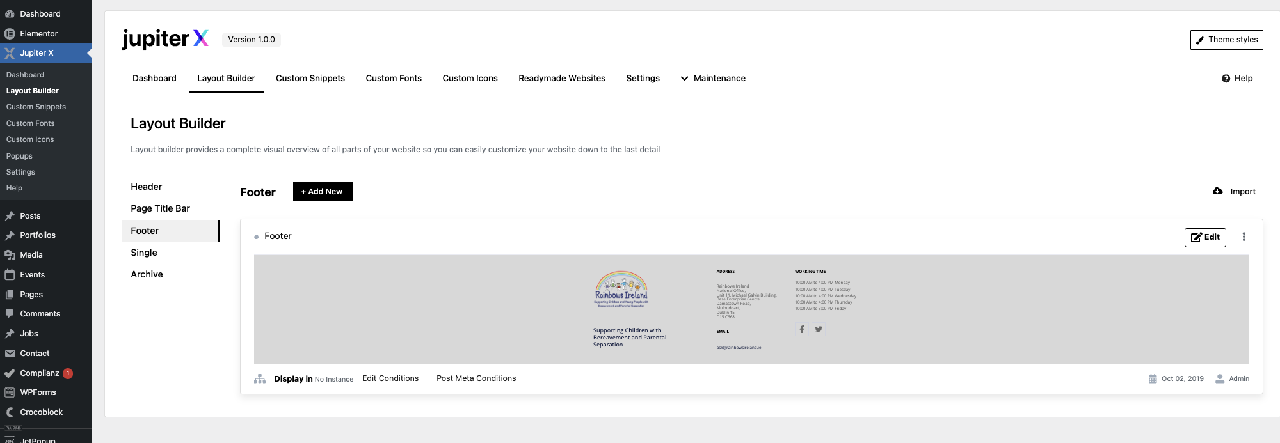
Task: Click the Facebook icon in footer preview
Action: [801, 329]
